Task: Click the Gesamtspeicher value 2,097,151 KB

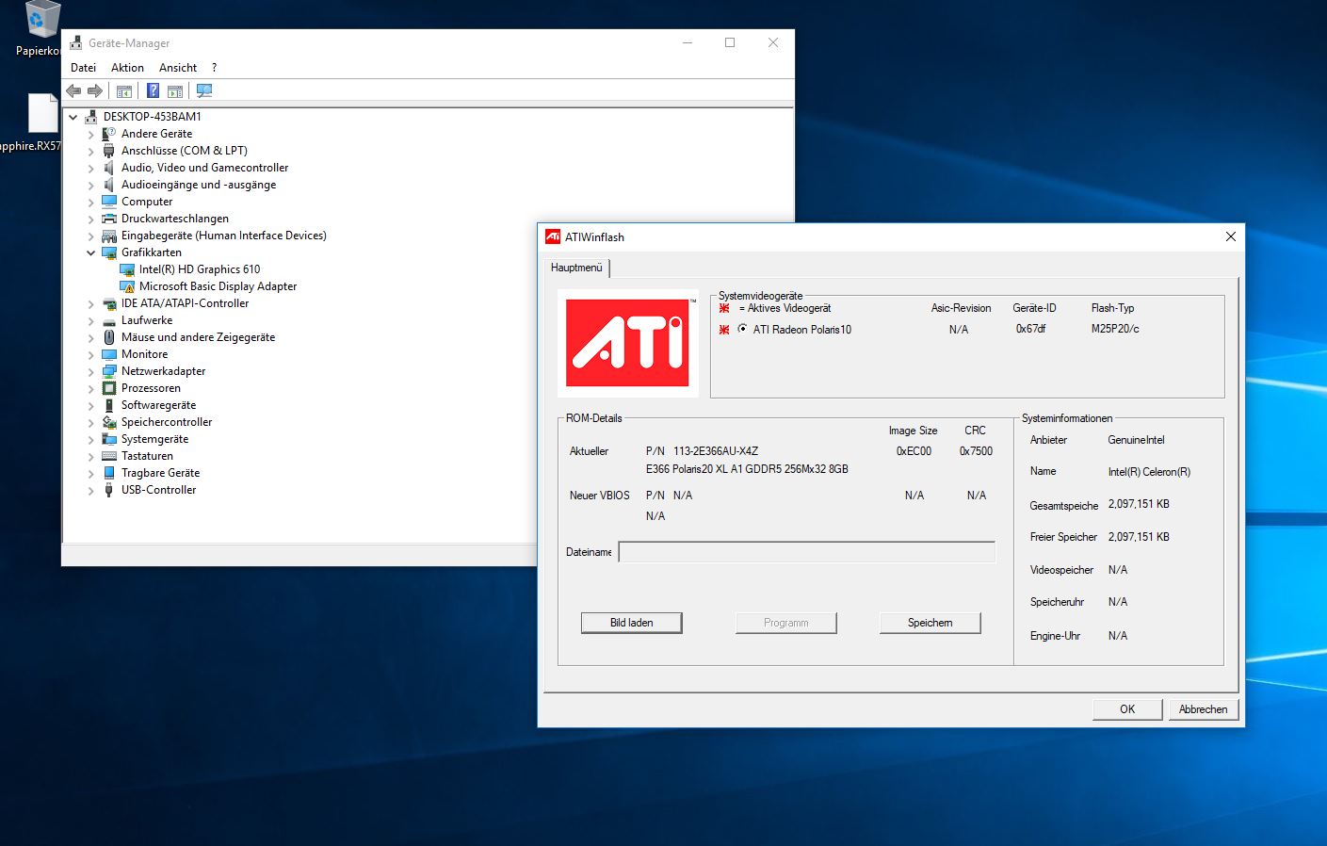Action: [x=1139, y=504]
